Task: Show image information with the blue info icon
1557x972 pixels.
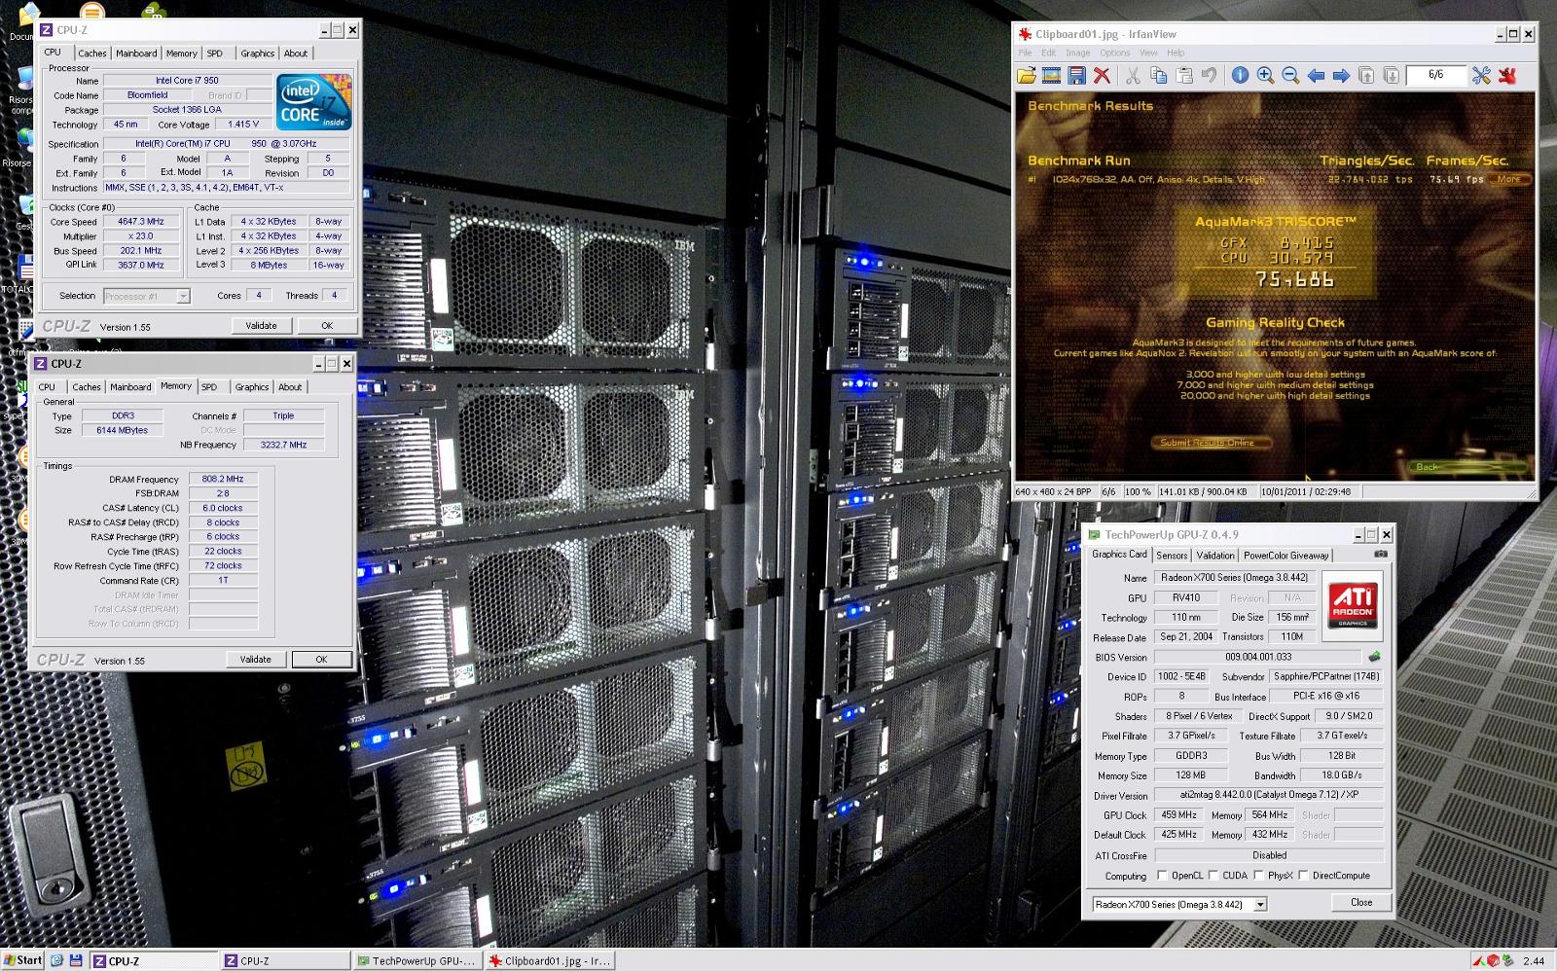Action: (1240, 75)
